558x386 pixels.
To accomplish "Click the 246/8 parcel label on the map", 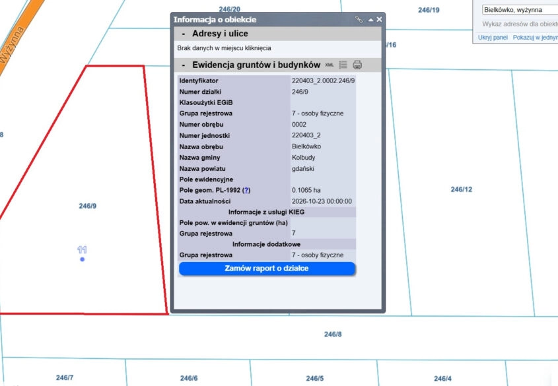I will coord(333,334).
